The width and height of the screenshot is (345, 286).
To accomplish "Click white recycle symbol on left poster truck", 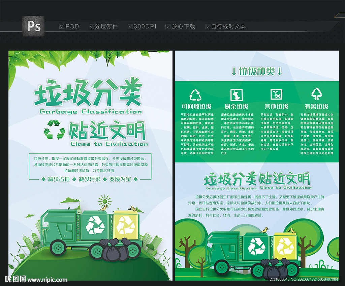I will click(95, 225).
